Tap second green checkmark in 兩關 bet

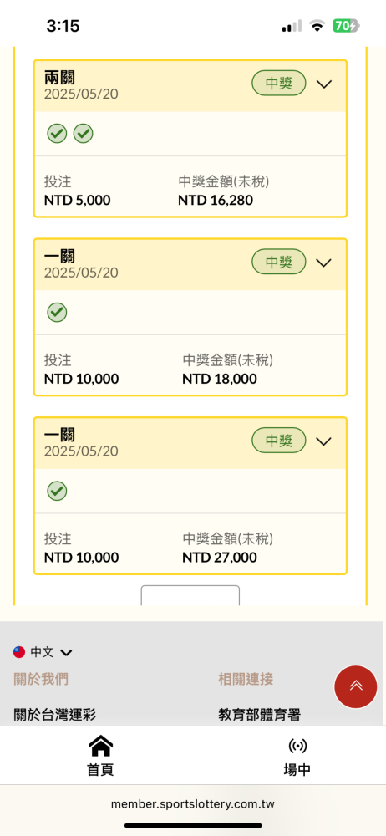click(84, 133)
